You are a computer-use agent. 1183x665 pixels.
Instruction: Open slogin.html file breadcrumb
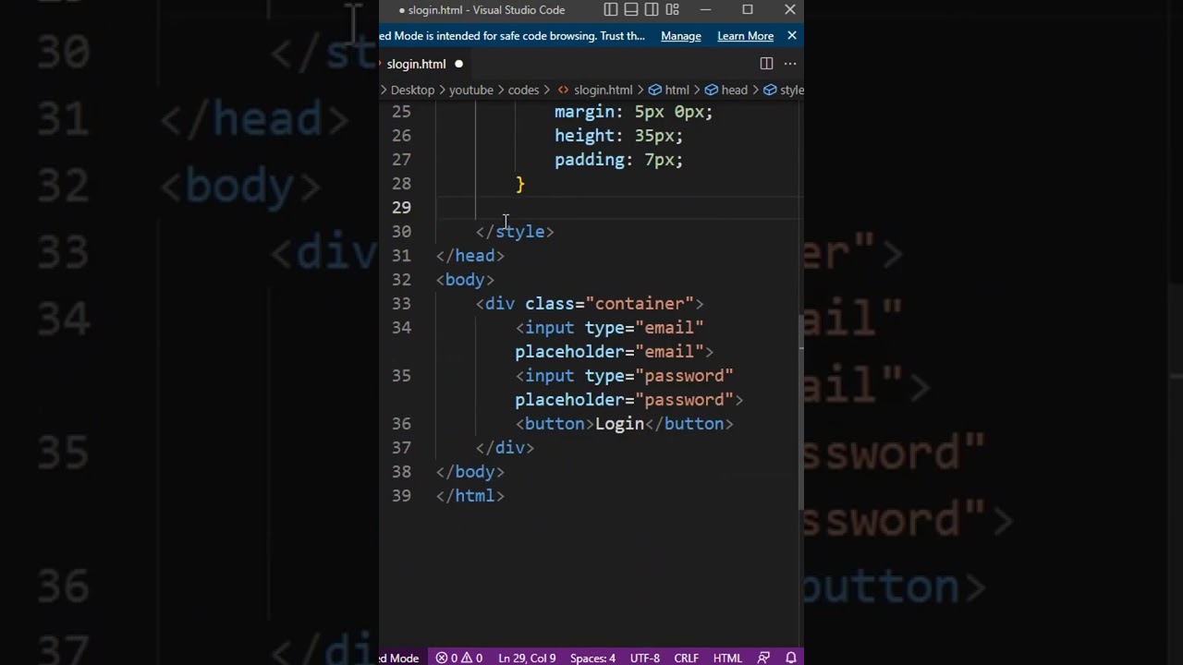(x=595, y=90)
